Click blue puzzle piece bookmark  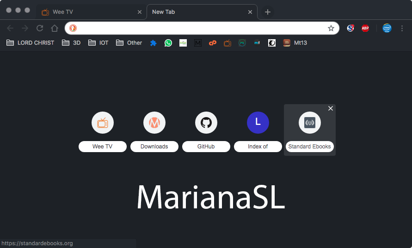point(153,43)
